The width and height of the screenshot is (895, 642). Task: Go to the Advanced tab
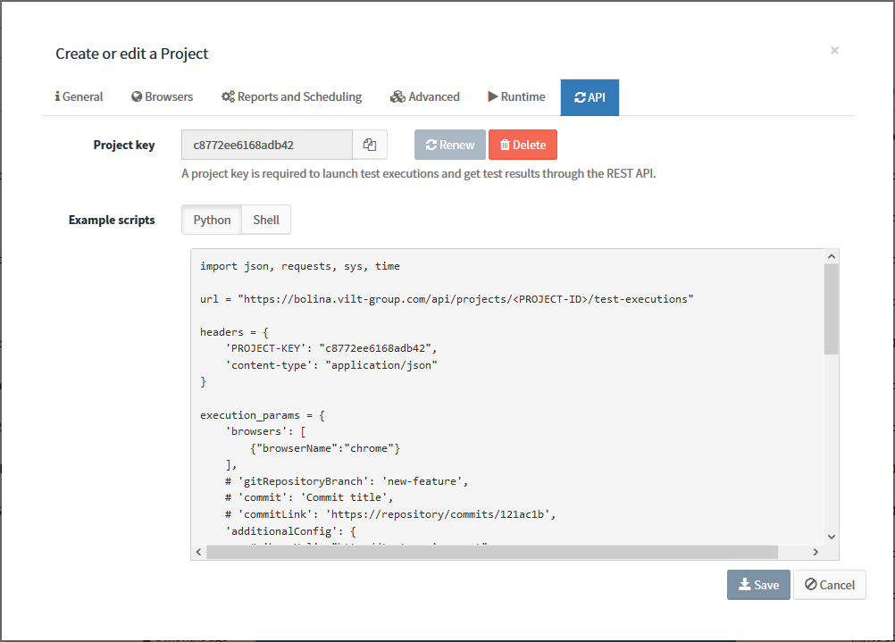[x=424, y=97]
